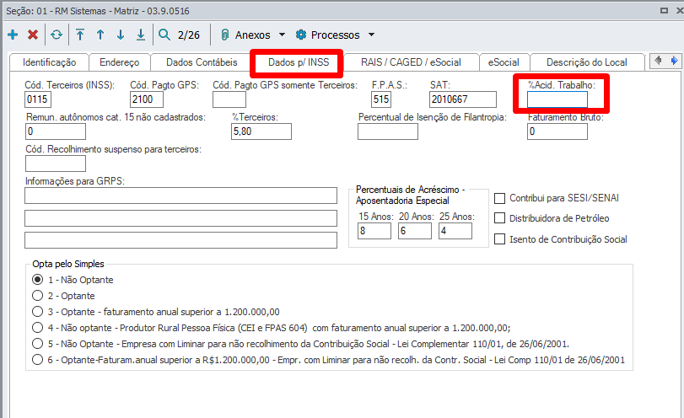This screenshot has height=418, width=684.
Task: Click the SAT field 2010667
Action: 463,99
